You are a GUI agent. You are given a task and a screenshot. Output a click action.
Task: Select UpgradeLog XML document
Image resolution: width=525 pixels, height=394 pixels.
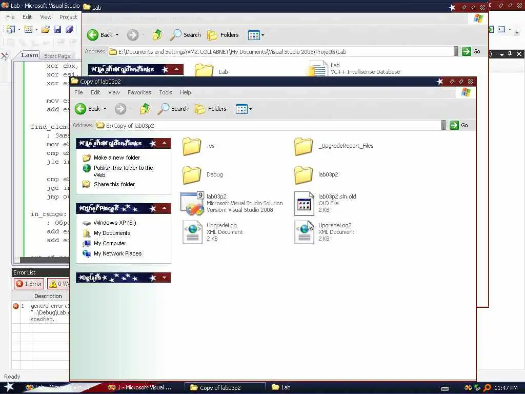tap(213, 232)
